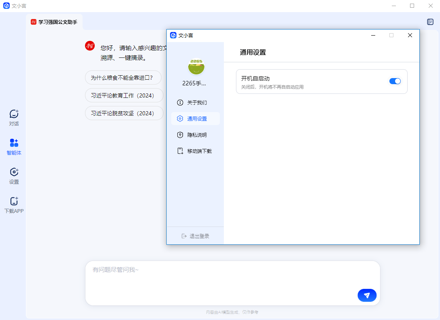Click the send message arrow button

(367, 295)
